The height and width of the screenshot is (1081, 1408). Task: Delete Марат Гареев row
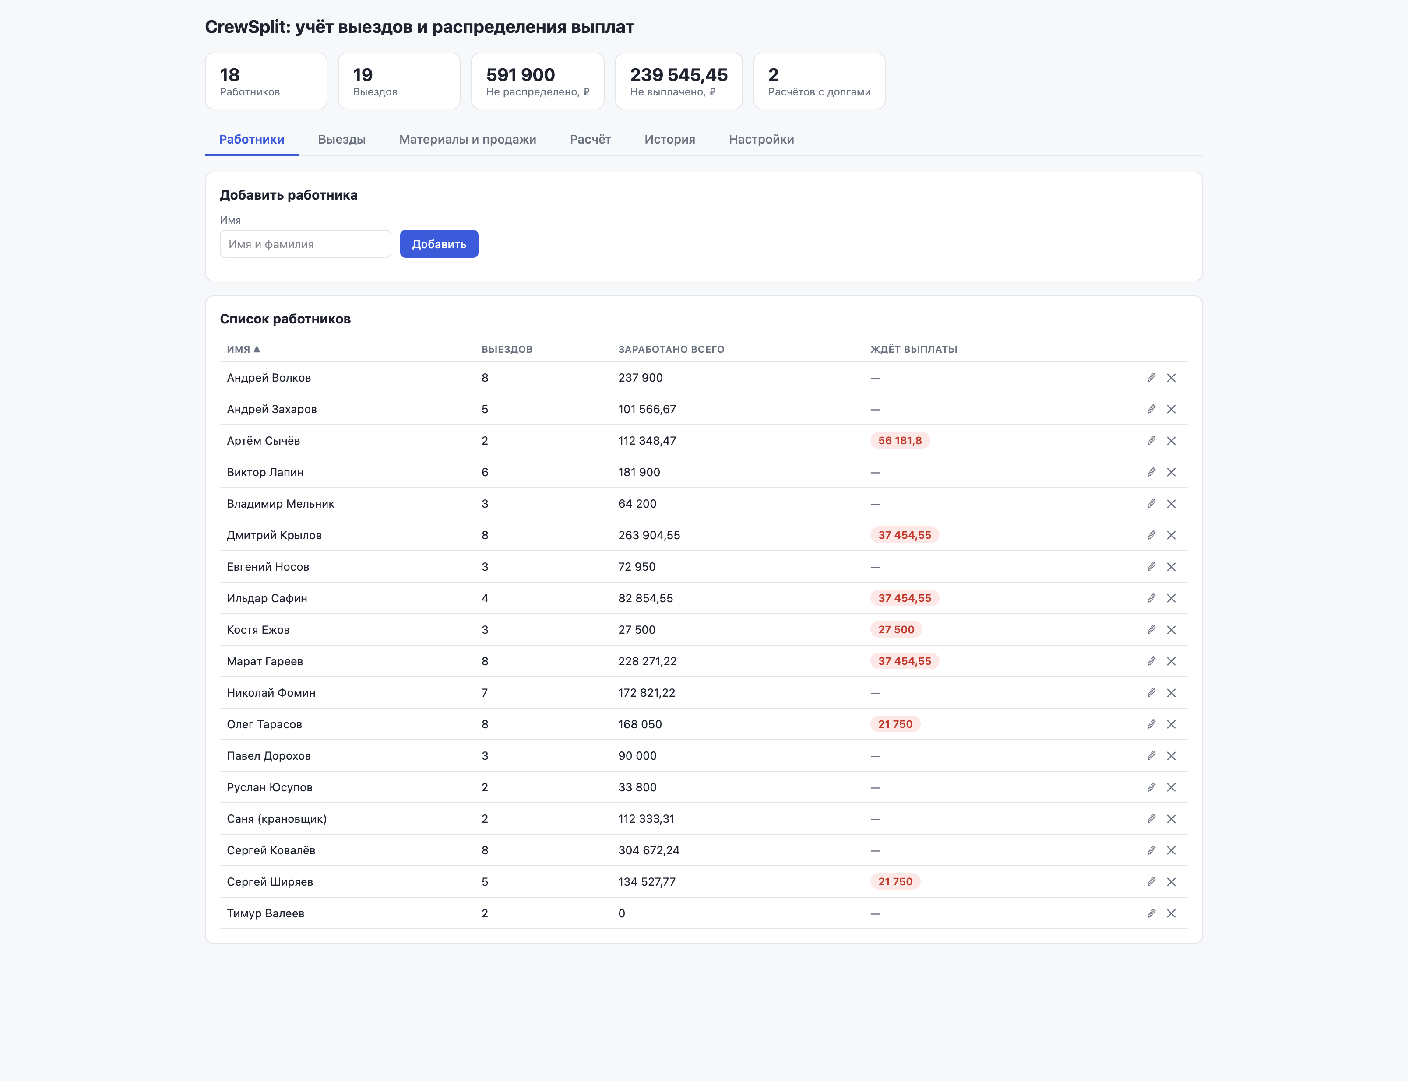click(x=1171, y=661)
